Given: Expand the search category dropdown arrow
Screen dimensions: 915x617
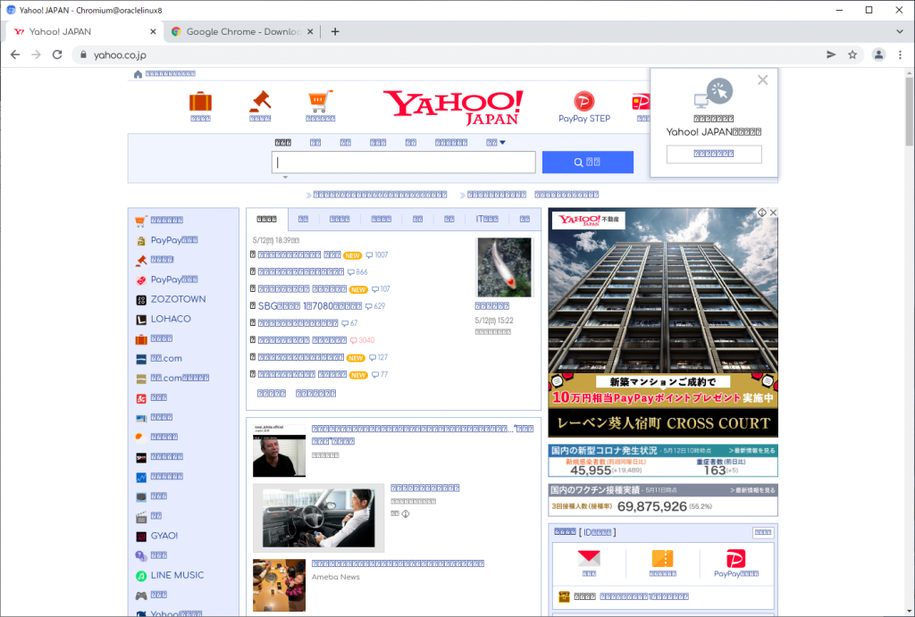Looking at the screenshot, I should pos(502,142).
